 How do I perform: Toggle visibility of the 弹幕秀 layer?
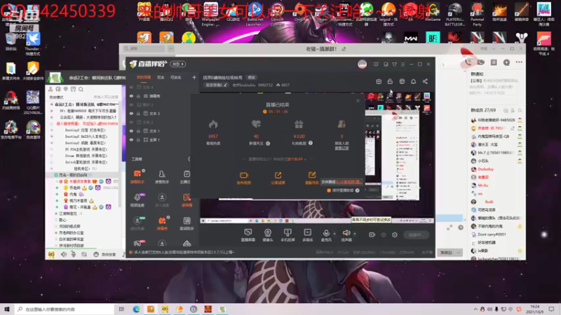tap(131, 96)
